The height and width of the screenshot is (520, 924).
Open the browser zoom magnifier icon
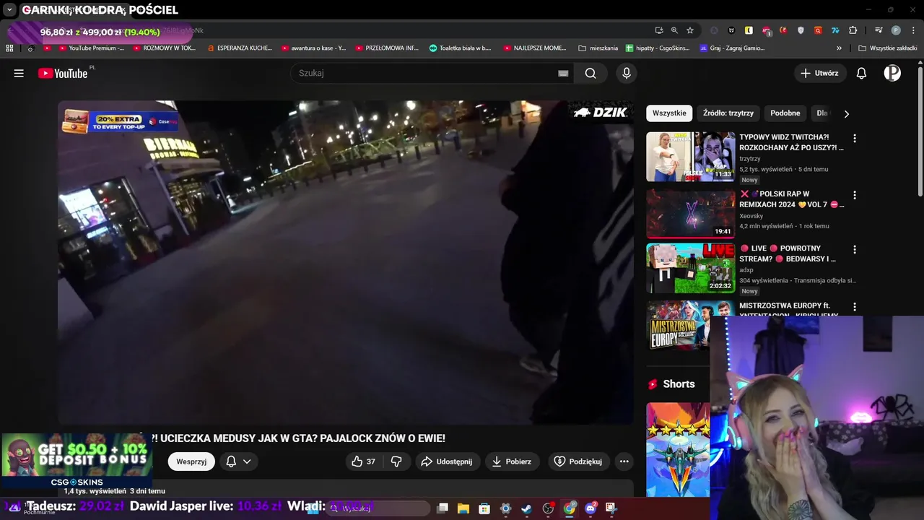(674, 30)
